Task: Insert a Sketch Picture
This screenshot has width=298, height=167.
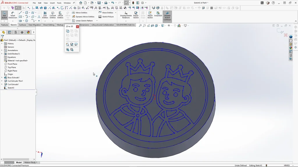Action: pyautogui.click(x=106, y=17)
